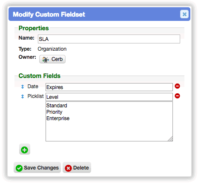Add a new custom field
This screenshot has width=201, height=187.
(x=25, y=150)
